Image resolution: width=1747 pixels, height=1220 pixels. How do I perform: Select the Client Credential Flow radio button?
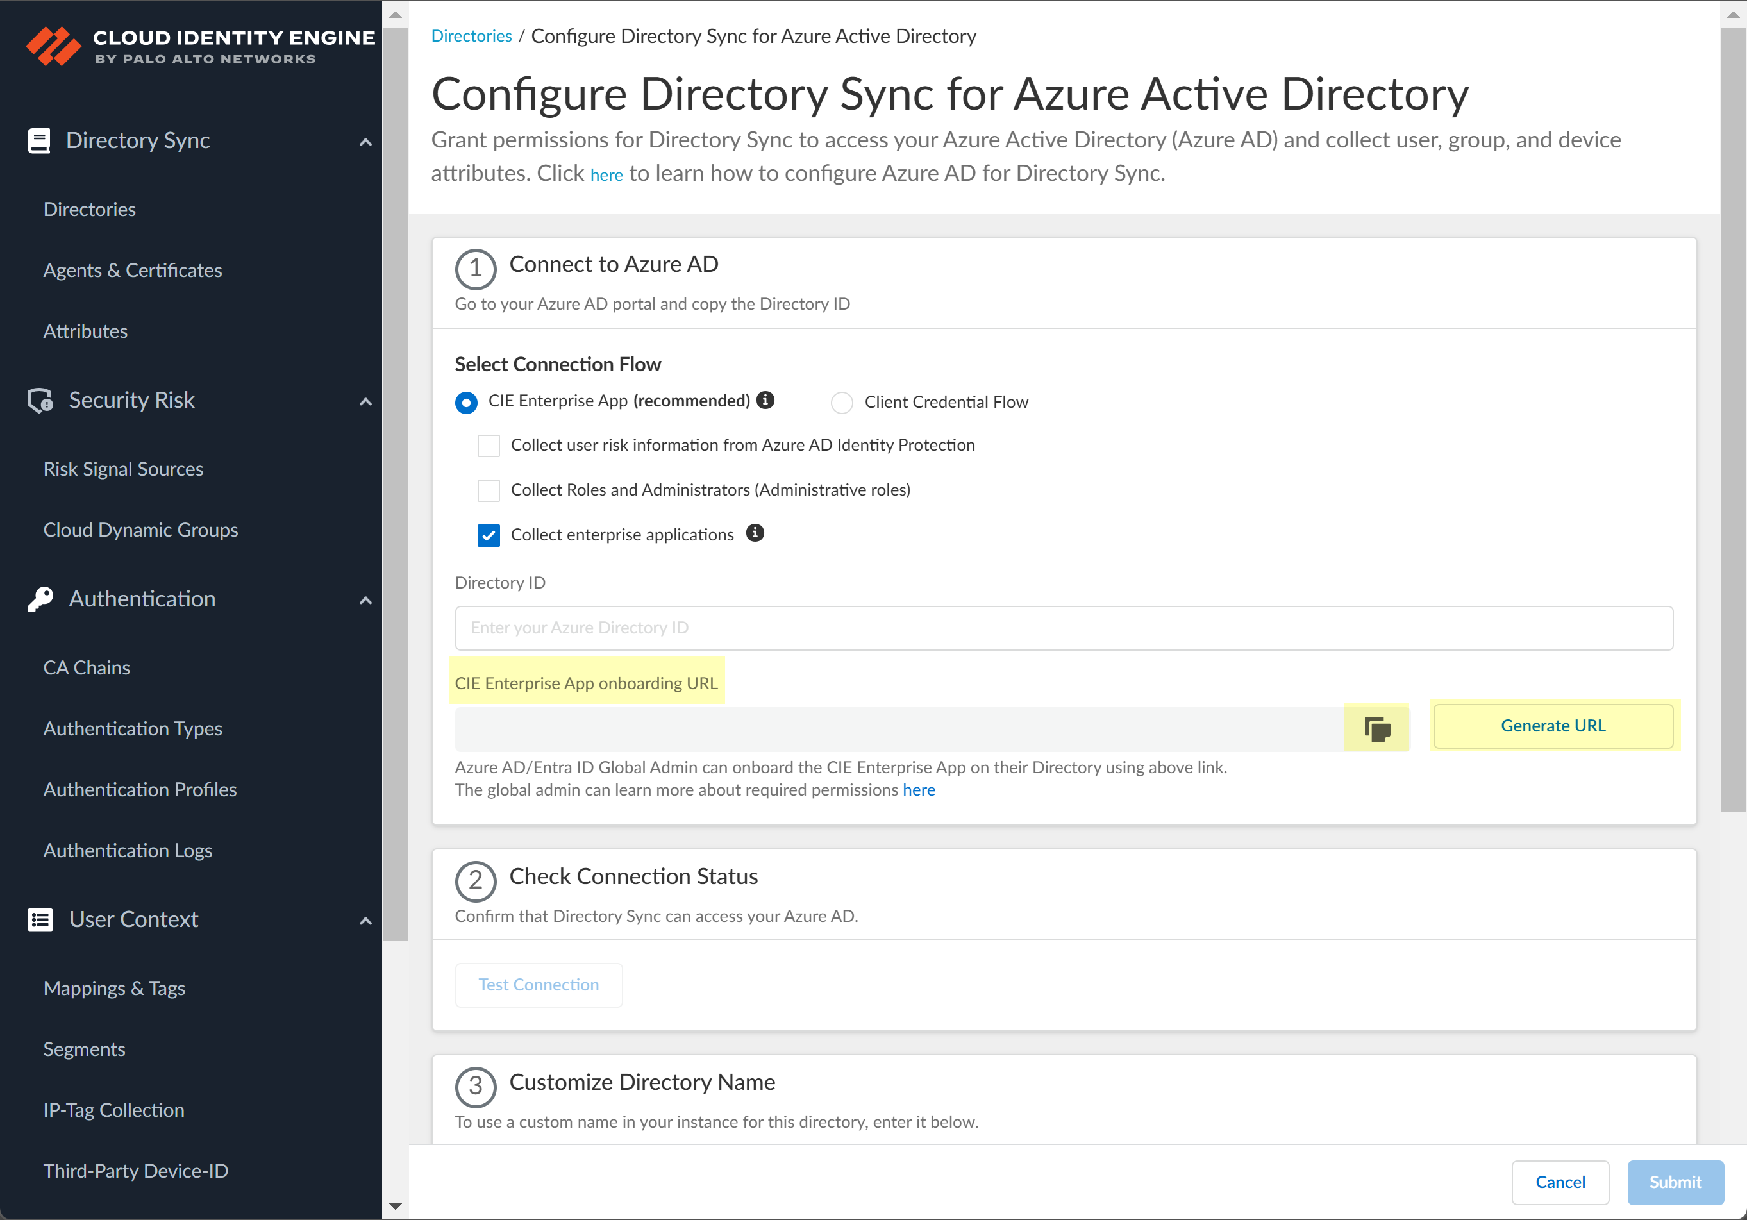tap(842, 403)
